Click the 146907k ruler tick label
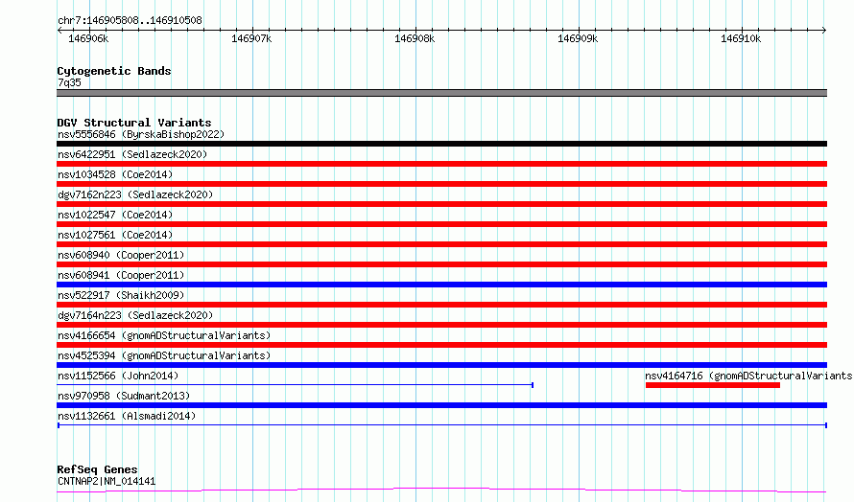Viewport: 854px width, 502px height. (251, 38)
